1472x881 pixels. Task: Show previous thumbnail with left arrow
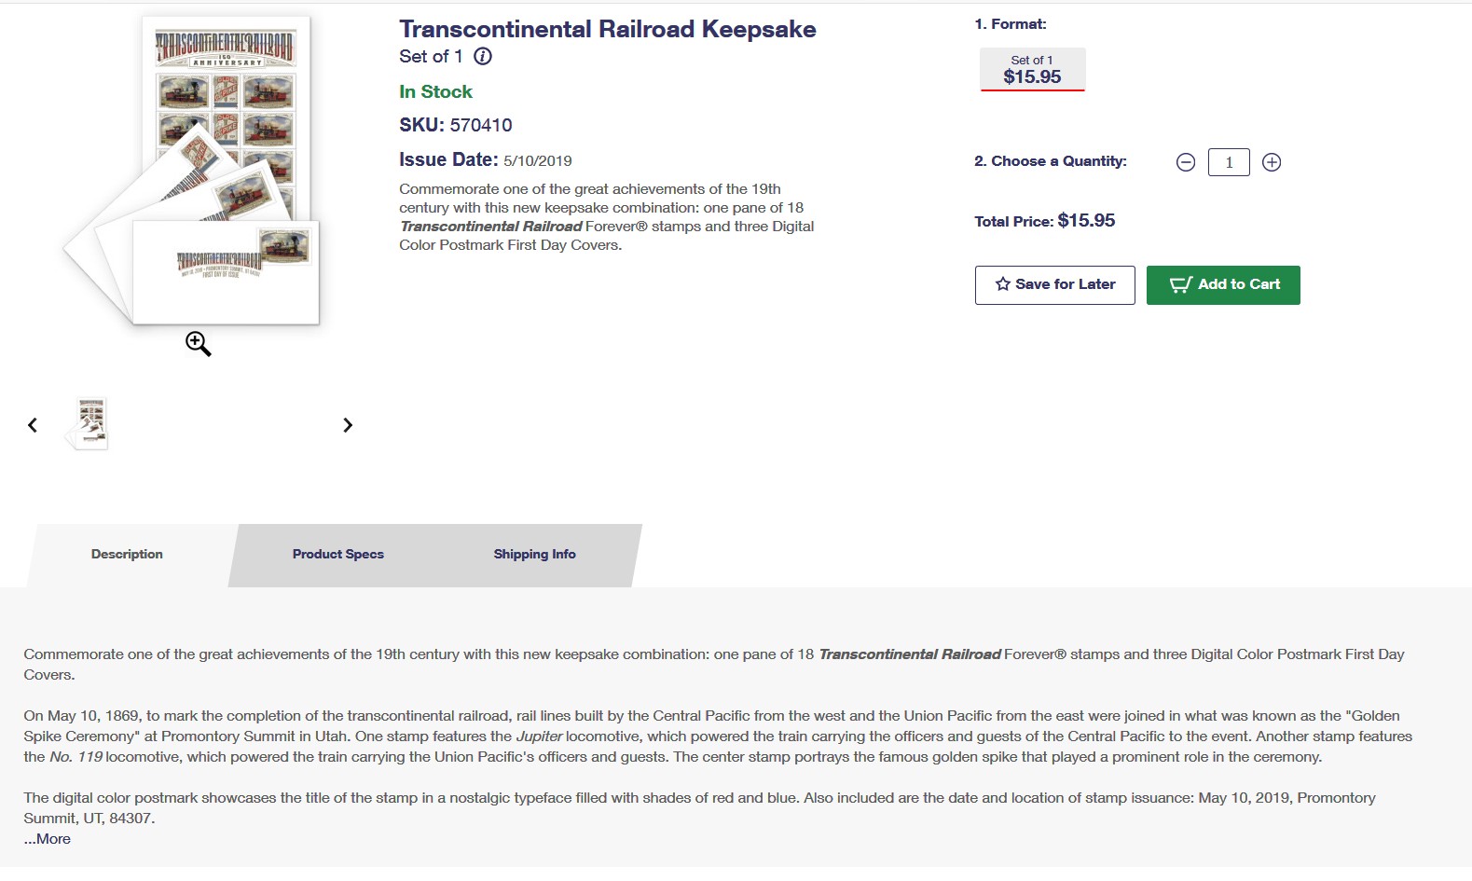click(33, 425)
